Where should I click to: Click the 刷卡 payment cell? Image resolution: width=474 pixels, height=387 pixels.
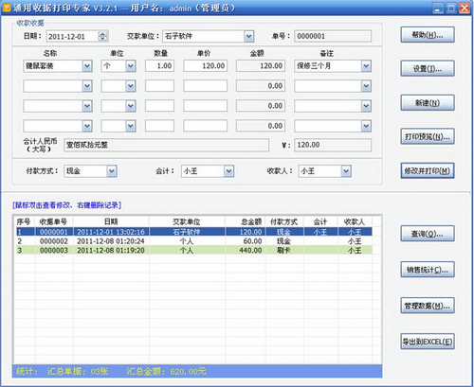tap(283, 251)
